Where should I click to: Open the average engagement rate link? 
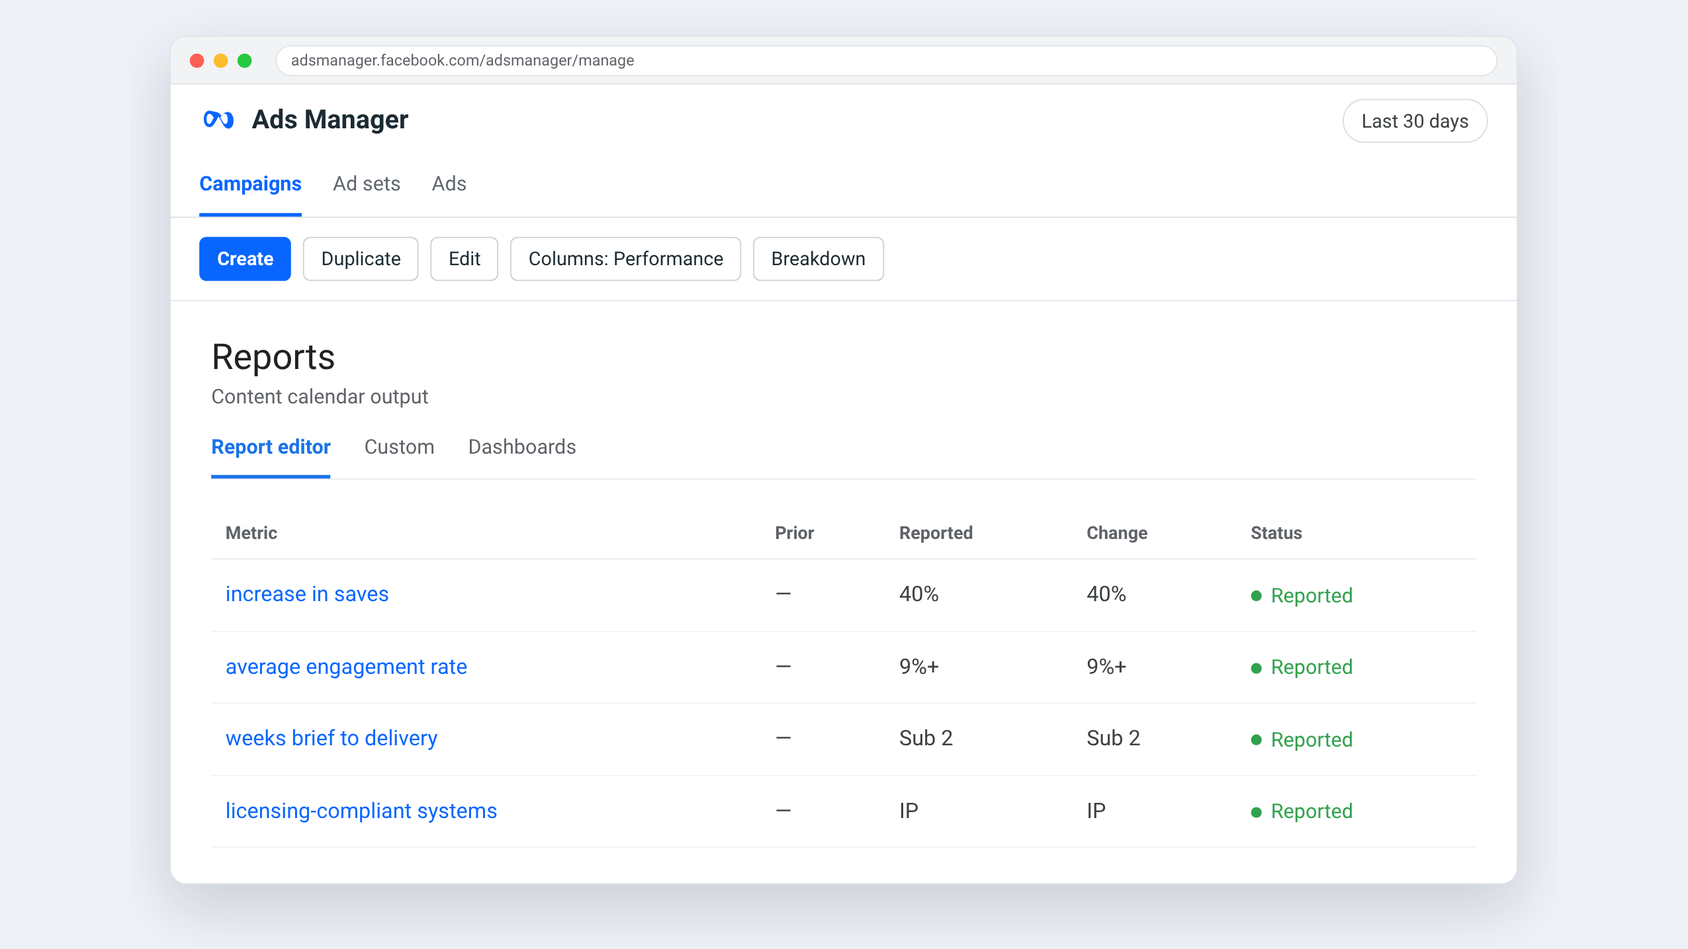tap(346, 667)
